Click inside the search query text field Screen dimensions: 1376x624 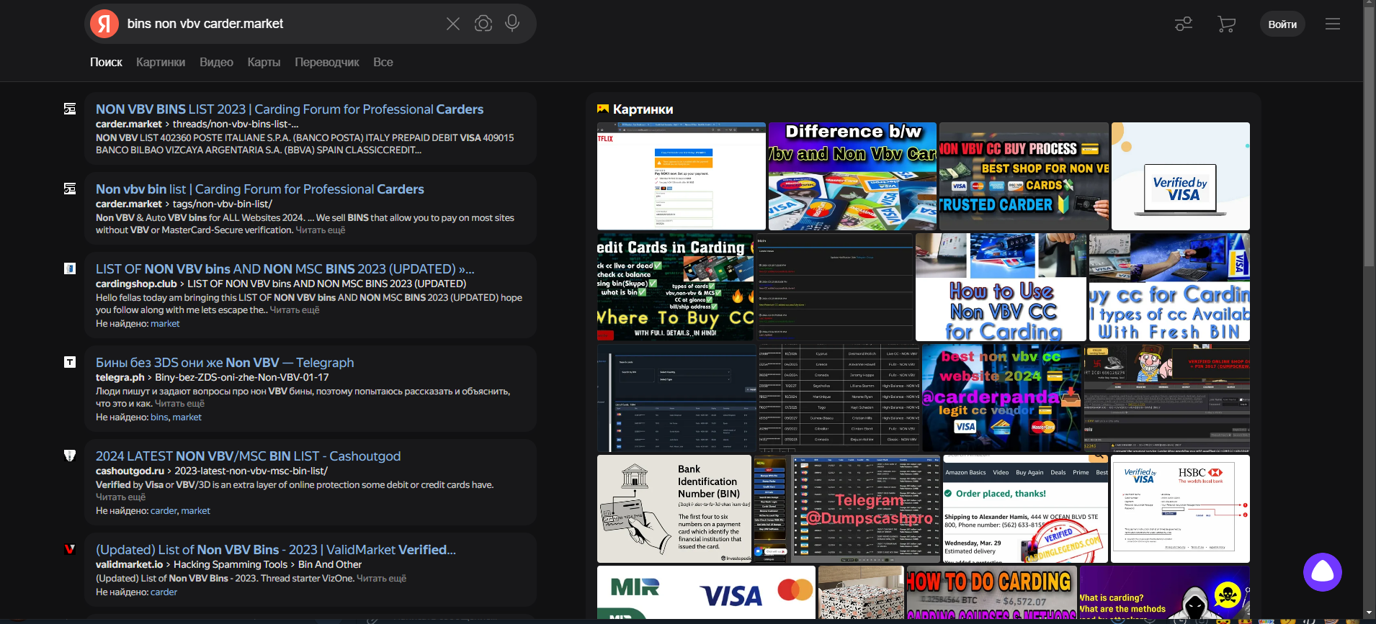(281, 24)
